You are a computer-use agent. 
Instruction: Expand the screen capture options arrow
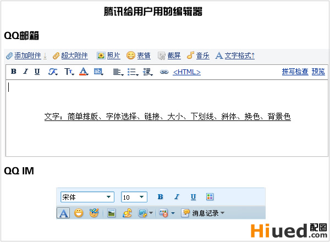151,213
